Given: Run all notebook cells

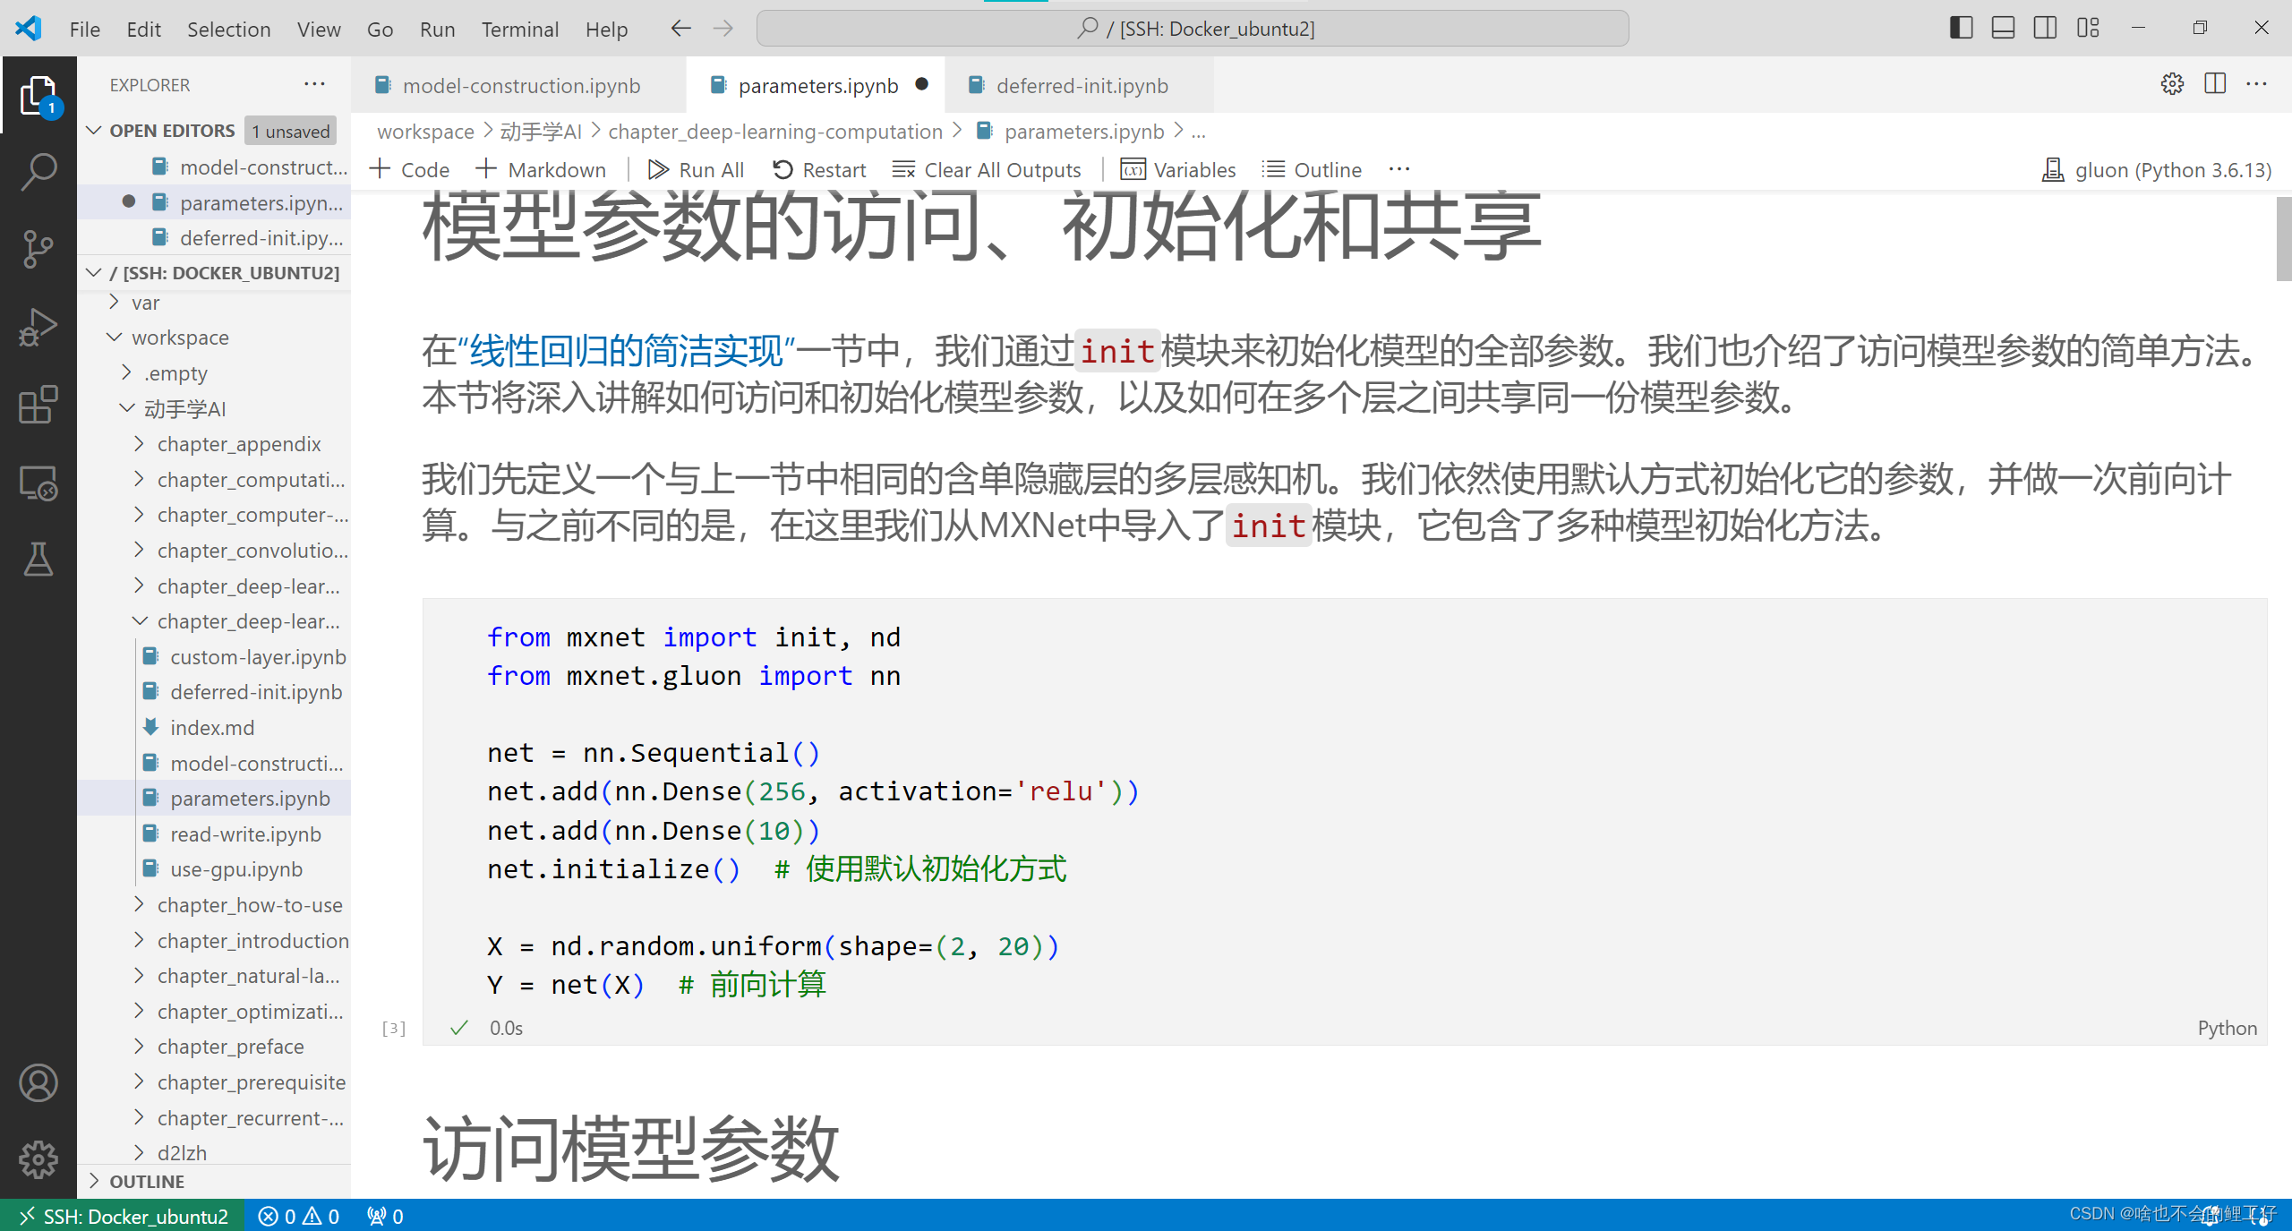Looking at the screenshot, I should [697, 169].
